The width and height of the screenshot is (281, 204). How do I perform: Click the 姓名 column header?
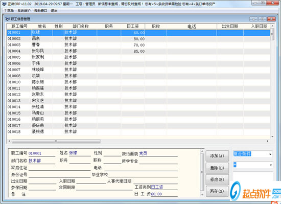(42, 27)
